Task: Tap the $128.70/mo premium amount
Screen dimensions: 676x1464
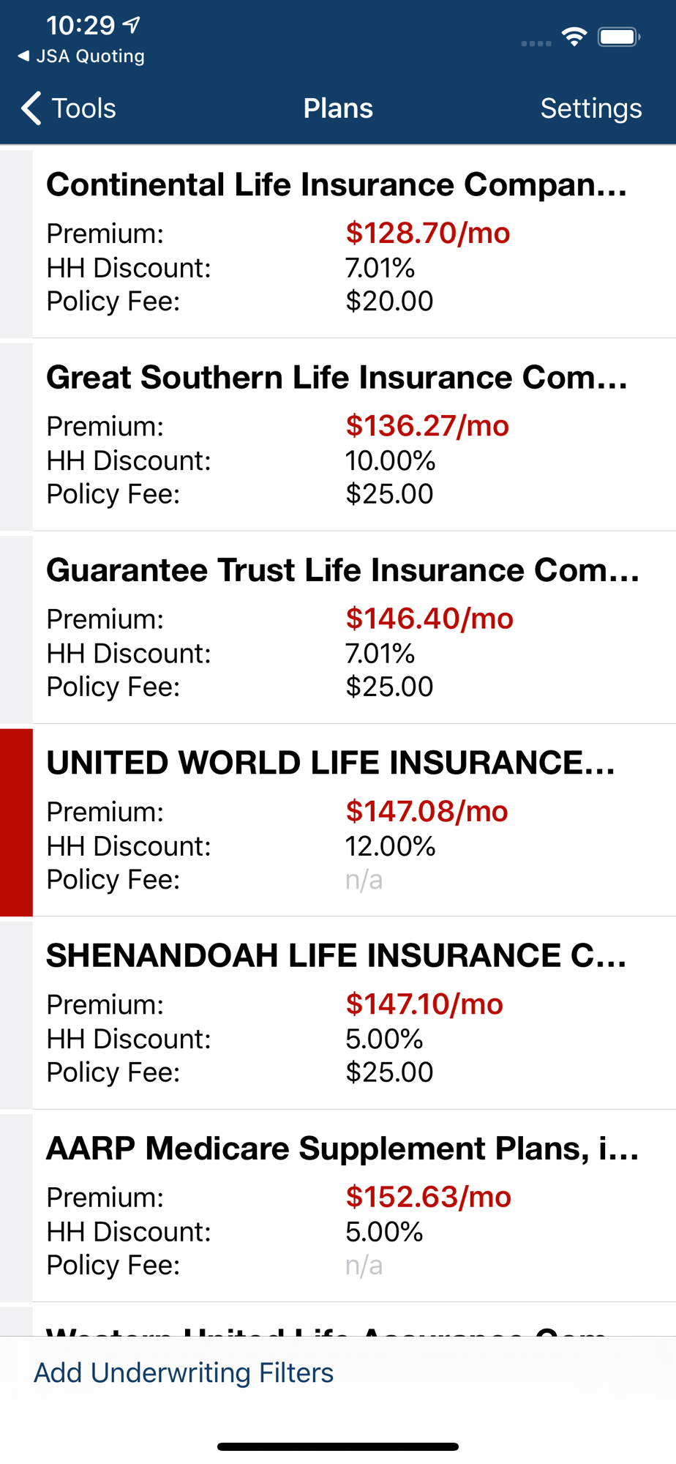Action: click(428, 234)
